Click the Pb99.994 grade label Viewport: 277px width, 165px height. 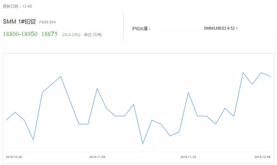click(47, 22)
